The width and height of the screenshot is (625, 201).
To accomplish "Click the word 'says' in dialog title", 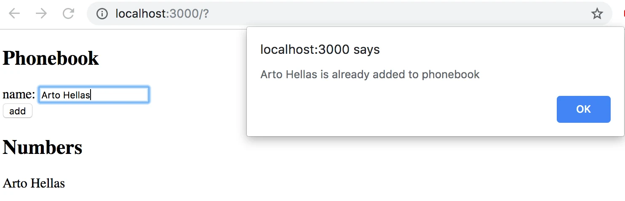I will tap(366, 50).
